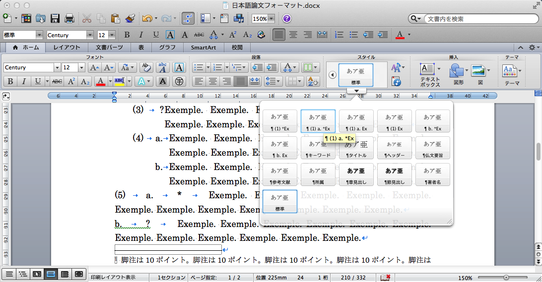Image resolution: width=542 pixels, height=282 pixels.
Task: Toggle Strikethrough ABC in ribbon font group
Action: (x=57, y=81)
